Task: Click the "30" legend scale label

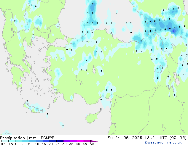Action: [x=64, y=144]
